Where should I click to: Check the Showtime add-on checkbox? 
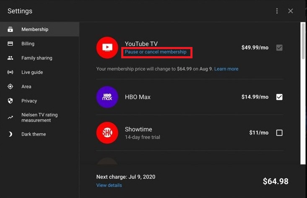[x=279, y=133]
